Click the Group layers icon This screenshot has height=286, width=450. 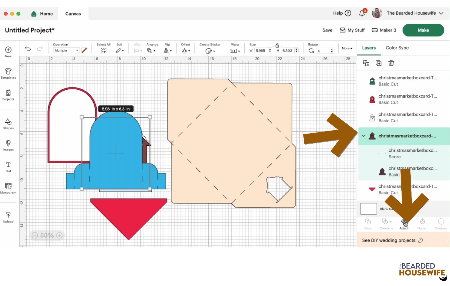pos(366,63)
